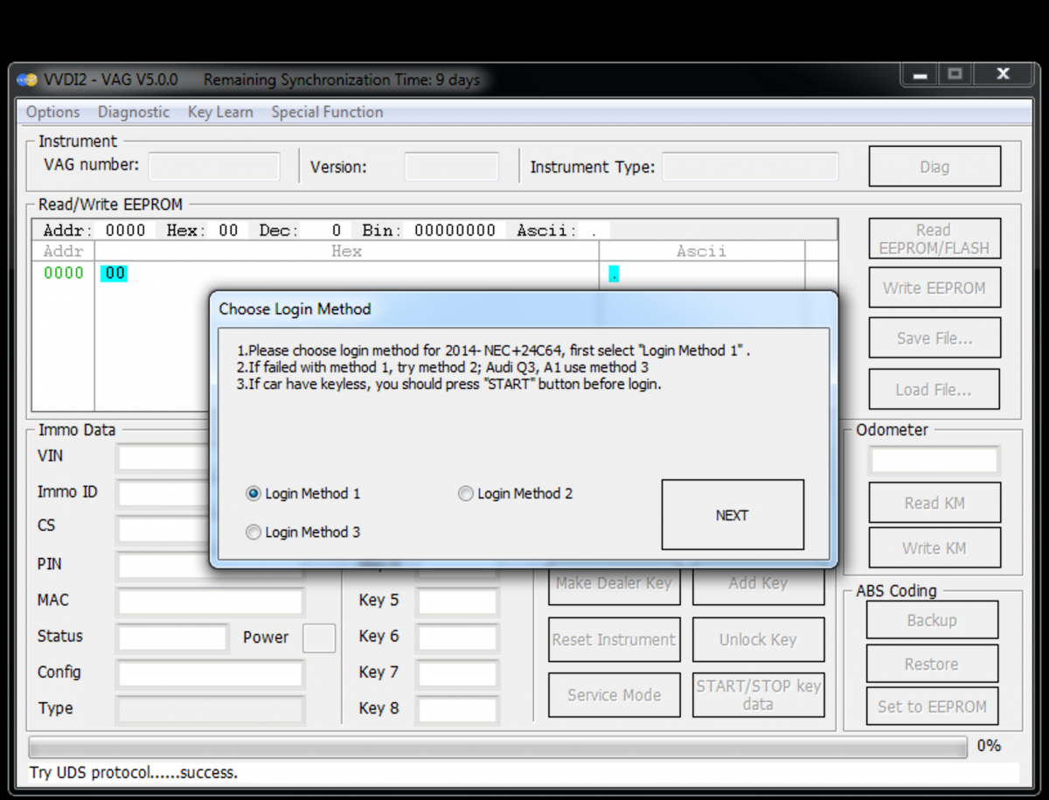Close the VVDI2 window

[x=1003, y=76]
